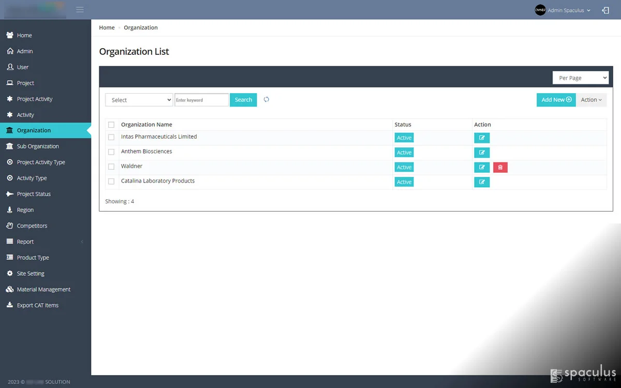The width and height of the screenshot is (621, 388).
Task: Open Activity Type in the sidebar menu
Action: (x=32, y=178)
